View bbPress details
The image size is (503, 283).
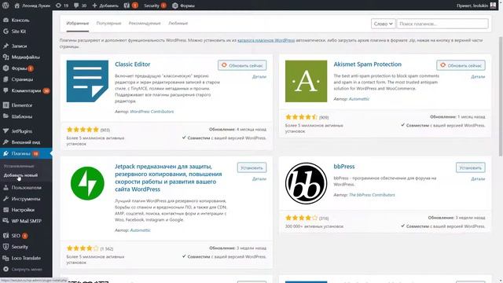pos(478,179)
